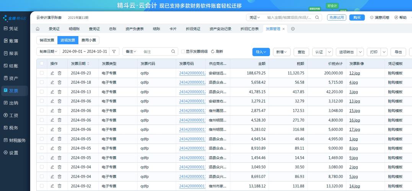Open the 12.jpg invoice image link
Viewport: 412px width, 191px height.
[353, 73]
